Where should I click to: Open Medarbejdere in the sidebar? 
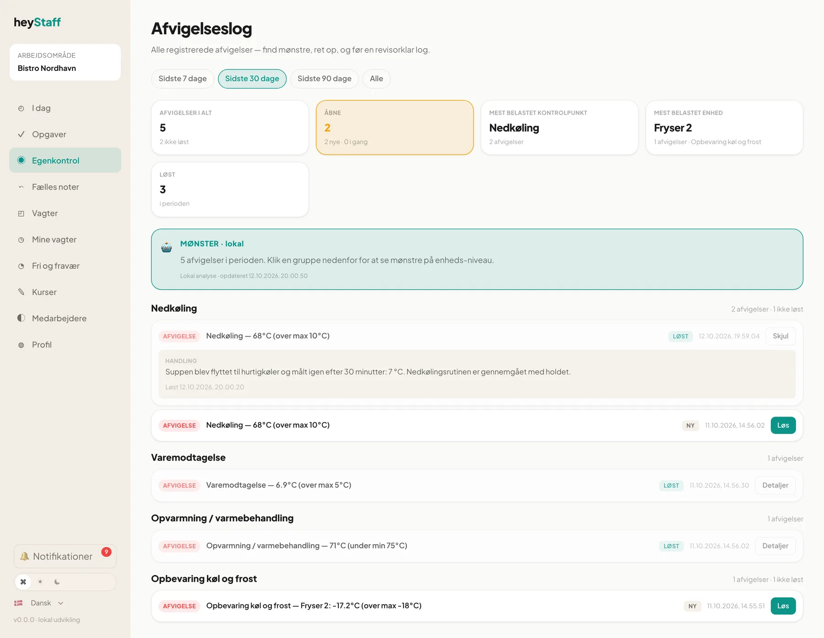[x=65, y=318]
